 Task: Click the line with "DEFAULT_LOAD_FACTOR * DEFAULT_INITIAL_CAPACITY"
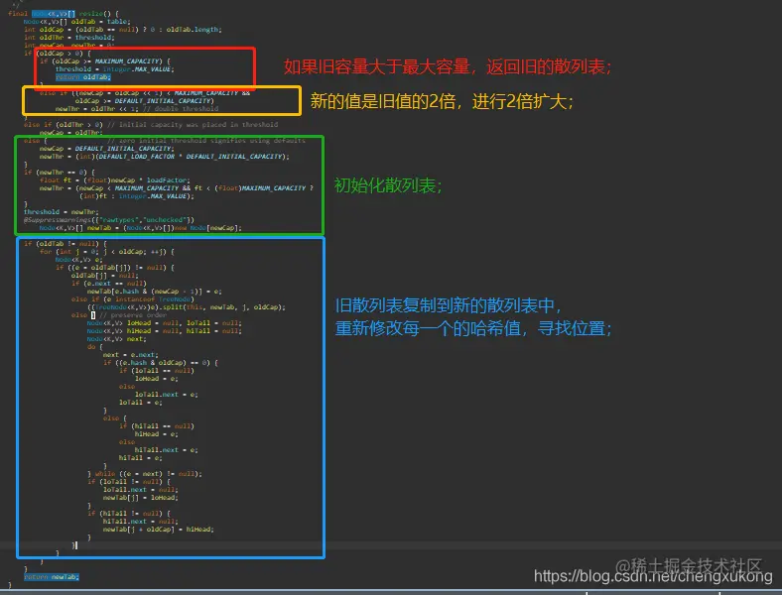tap(164, 157)
